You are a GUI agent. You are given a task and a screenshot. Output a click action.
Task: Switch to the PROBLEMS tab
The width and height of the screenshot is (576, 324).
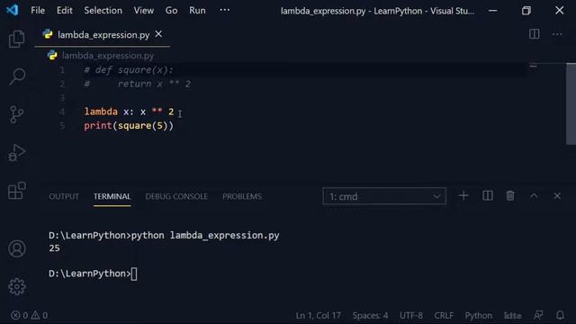pyautogui.click(x=242, y=196)
